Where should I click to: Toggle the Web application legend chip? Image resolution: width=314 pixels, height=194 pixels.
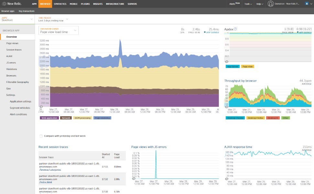(x=49, y=118)
